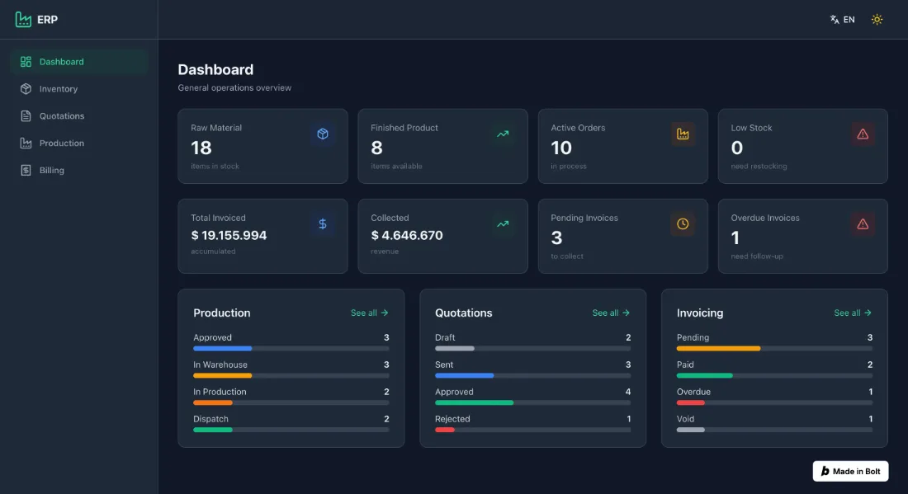Click the Pending Invoices clock icon
This screenshot has width=908, height=494.
tap(683, 223)
